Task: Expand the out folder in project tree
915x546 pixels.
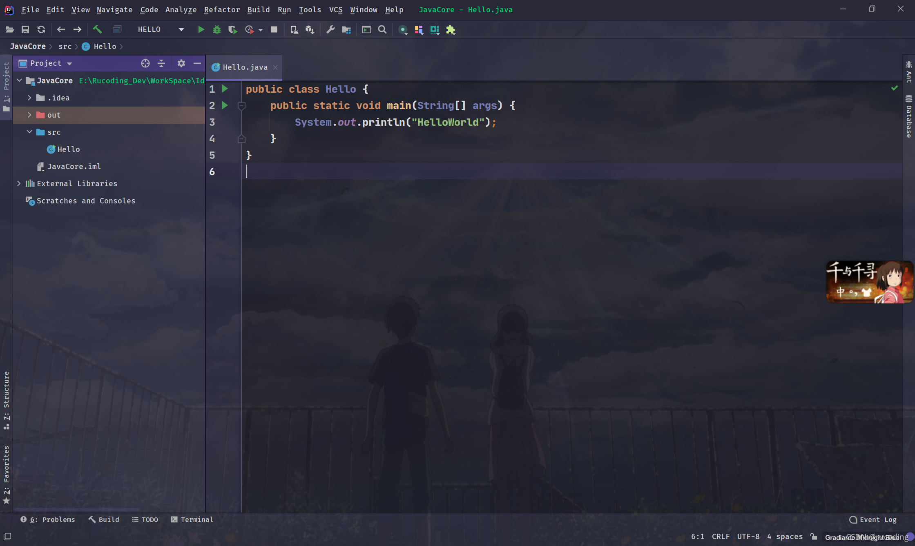Action: [x=29, y=115]
